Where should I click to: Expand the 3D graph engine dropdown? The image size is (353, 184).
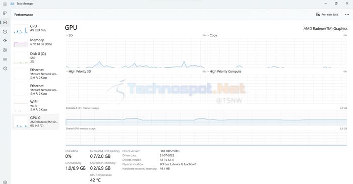[70, 35]
